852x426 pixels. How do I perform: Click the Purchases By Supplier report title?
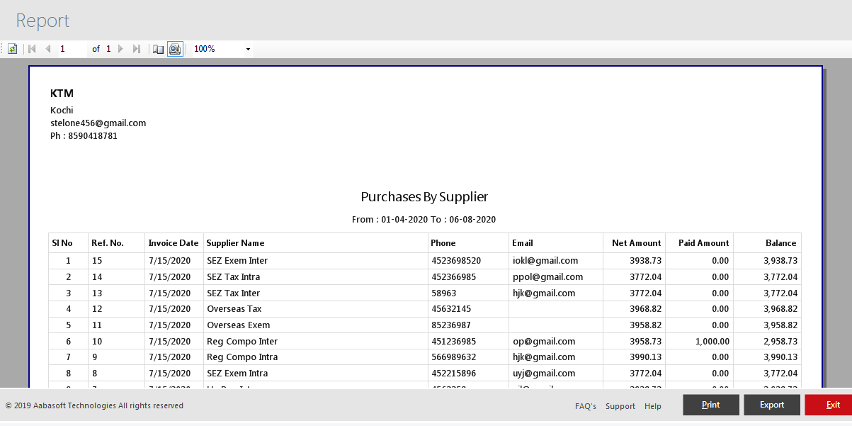(424, 197)
